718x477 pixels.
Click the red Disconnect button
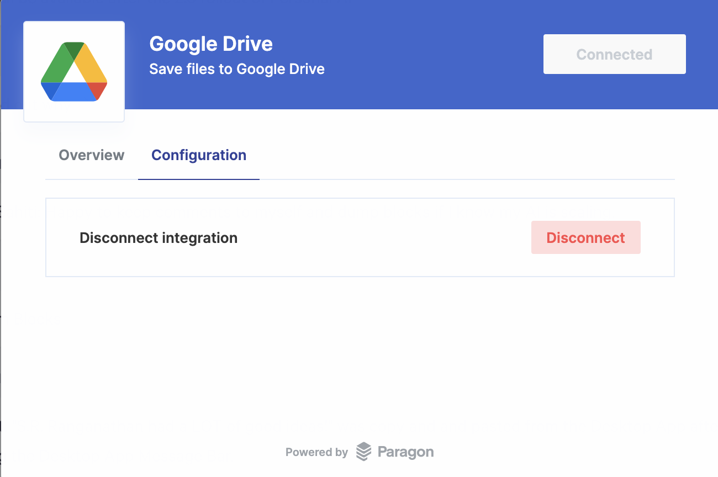(586, 237)
